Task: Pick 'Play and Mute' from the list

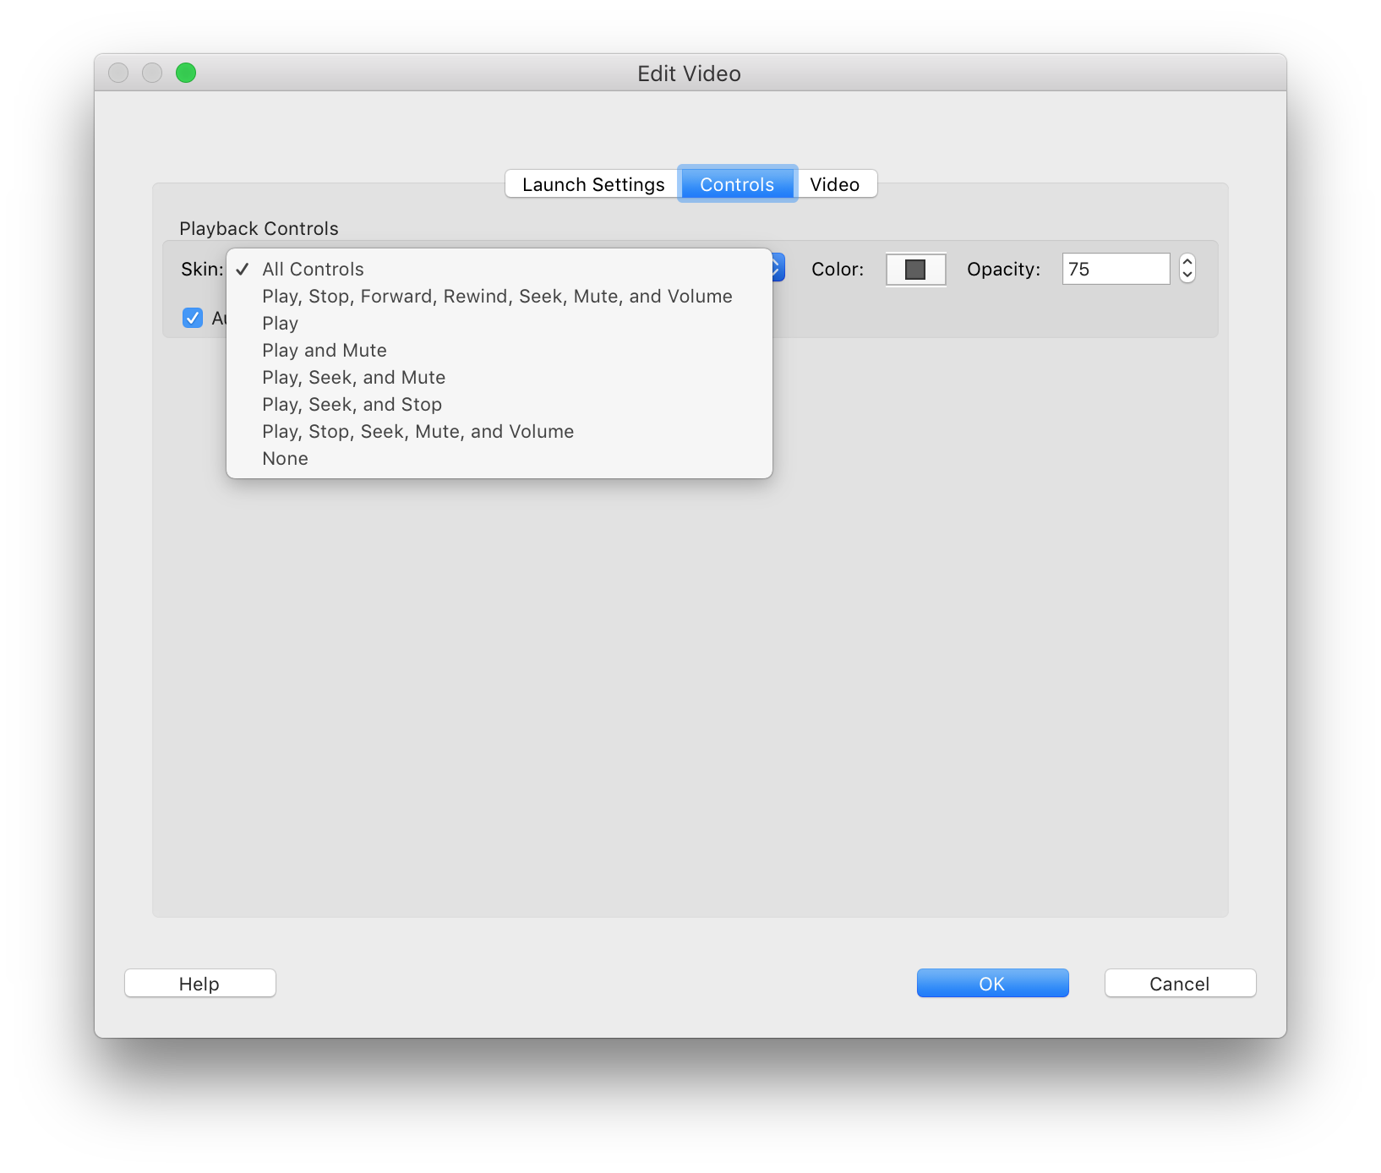Action: 325,351
